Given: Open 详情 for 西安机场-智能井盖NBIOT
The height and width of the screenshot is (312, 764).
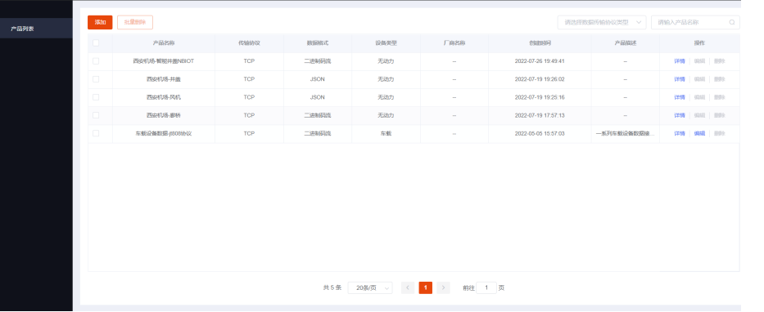Looking at the screenshot, I should [679, 61].
